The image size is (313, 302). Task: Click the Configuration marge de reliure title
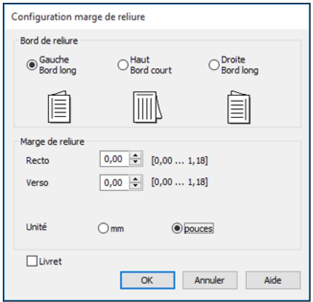point(78,17)
